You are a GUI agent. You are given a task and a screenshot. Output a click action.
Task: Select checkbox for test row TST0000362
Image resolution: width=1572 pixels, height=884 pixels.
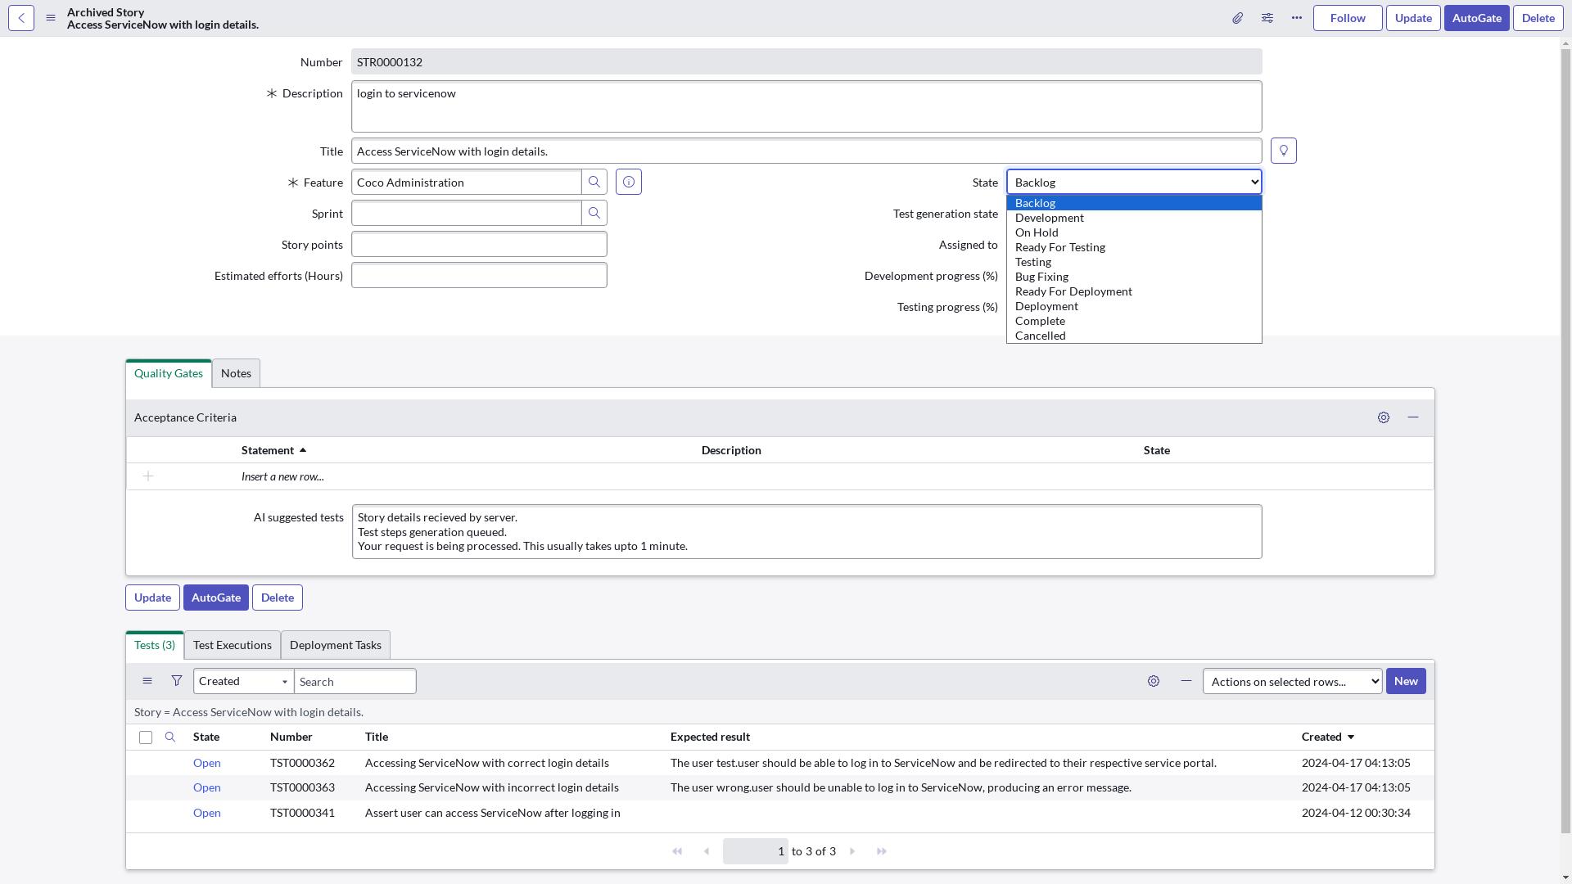(145, 762)
